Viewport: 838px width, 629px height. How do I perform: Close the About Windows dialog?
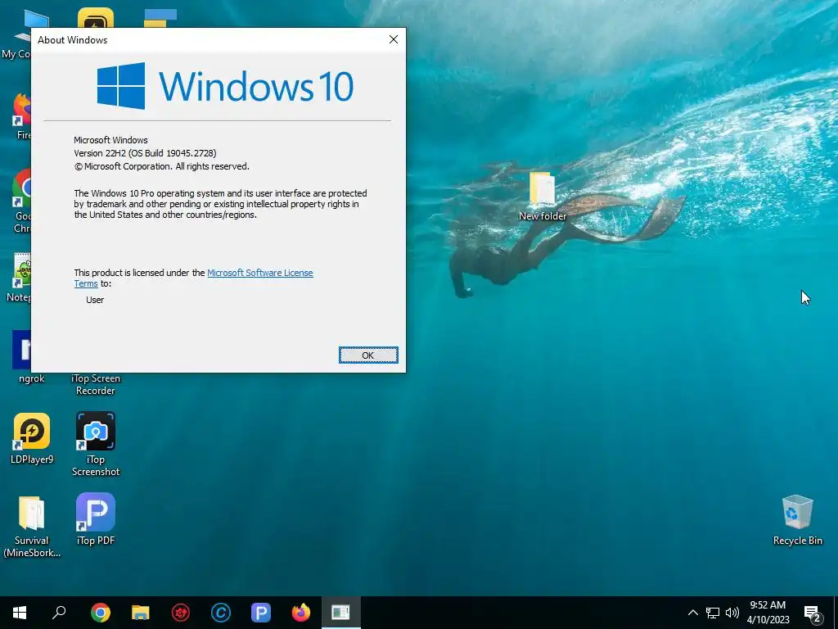[x=394, y=39]
